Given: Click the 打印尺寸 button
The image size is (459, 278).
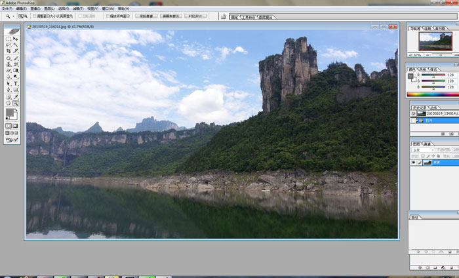Looking at the screenshot, I should coord(195,16).
